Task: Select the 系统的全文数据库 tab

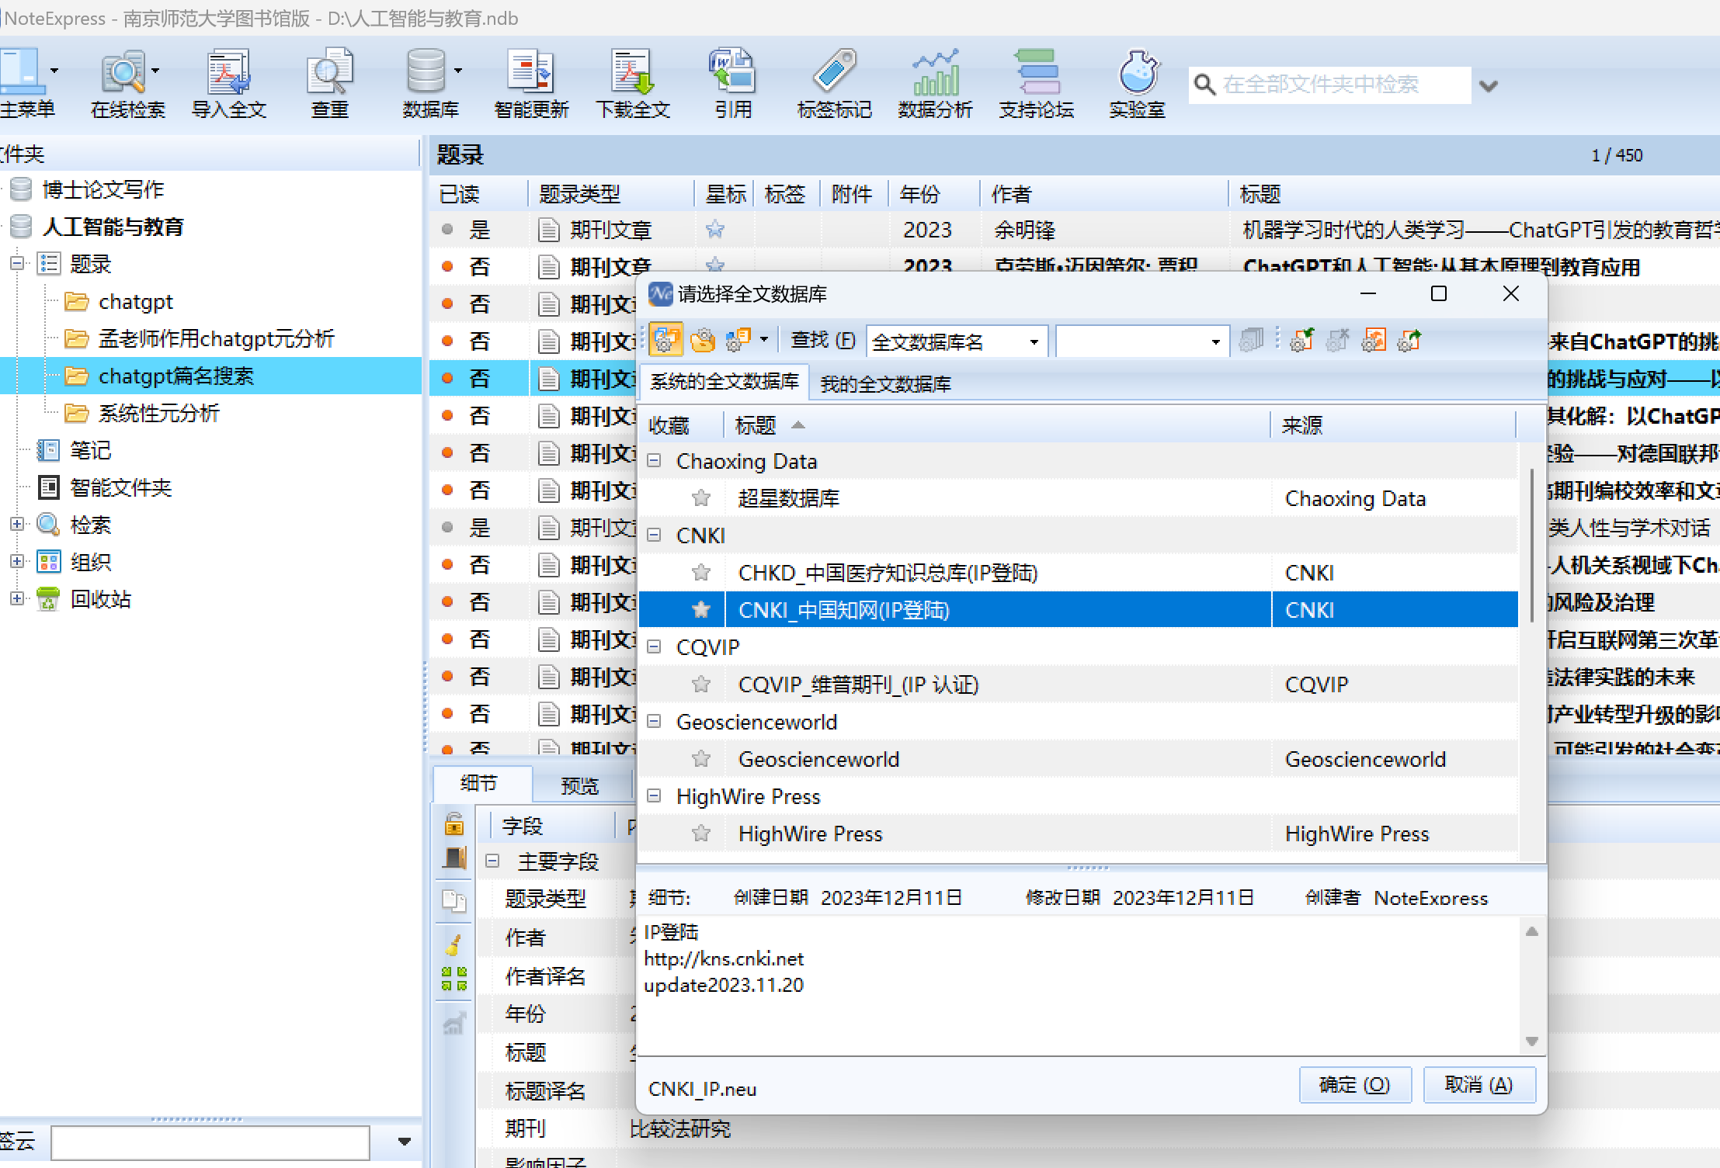Action: (x=724, y=381)
